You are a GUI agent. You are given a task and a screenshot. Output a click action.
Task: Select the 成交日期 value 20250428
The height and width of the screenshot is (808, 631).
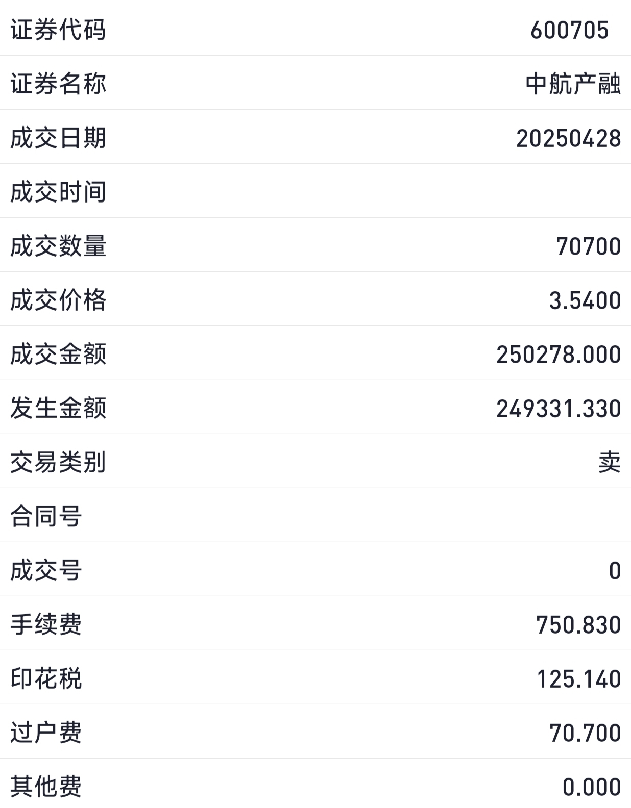point(568,138)
